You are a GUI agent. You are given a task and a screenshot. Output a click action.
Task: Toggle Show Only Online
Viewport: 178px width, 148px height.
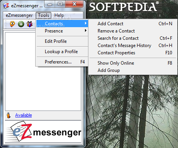pos(133,63)
